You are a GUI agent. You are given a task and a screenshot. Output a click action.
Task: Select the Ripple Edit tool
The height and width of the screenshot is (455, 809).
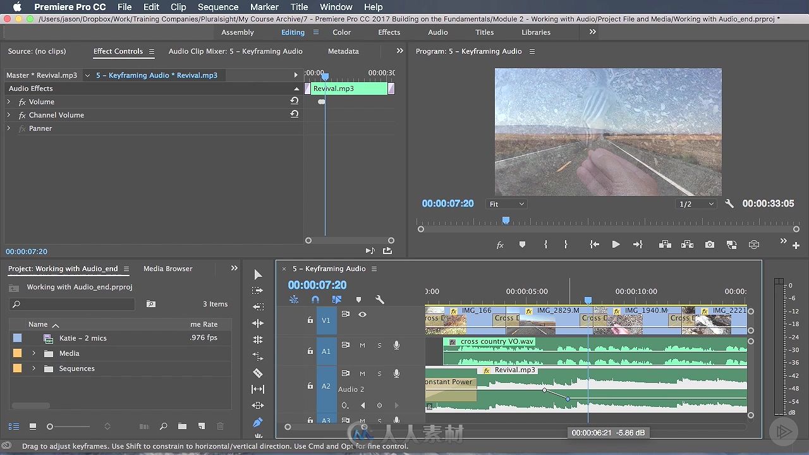coord(258,324)
